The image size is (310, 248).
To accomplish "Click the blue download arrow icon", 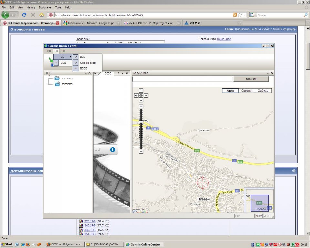I will [113, 150].
